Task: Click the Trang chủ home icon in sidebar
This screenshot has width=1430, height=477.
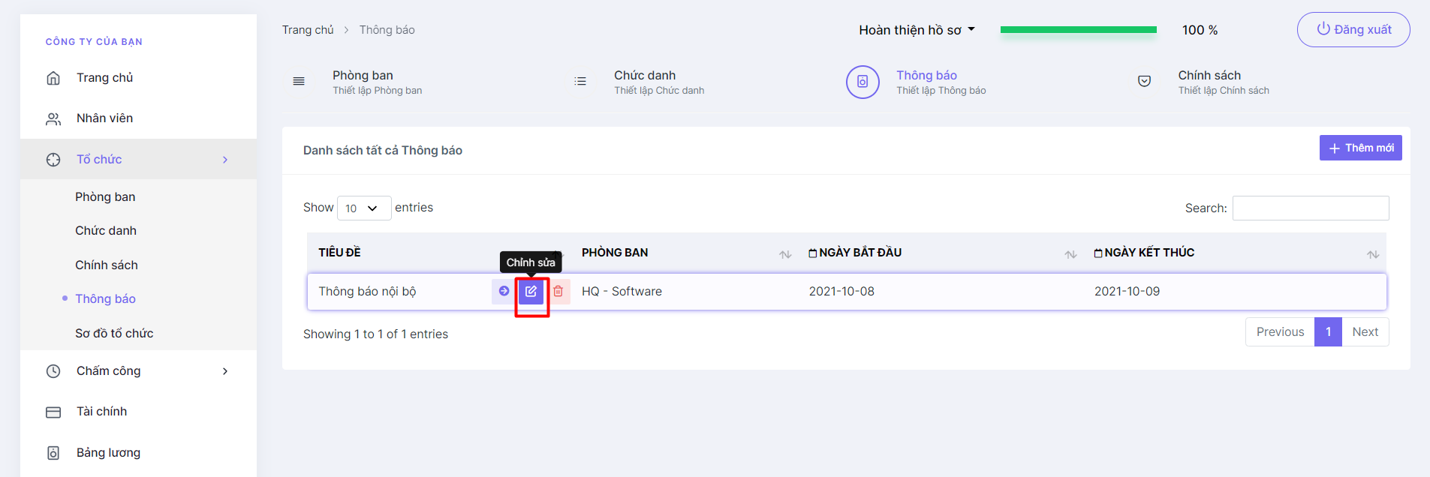Action: (x=53, y=78)
